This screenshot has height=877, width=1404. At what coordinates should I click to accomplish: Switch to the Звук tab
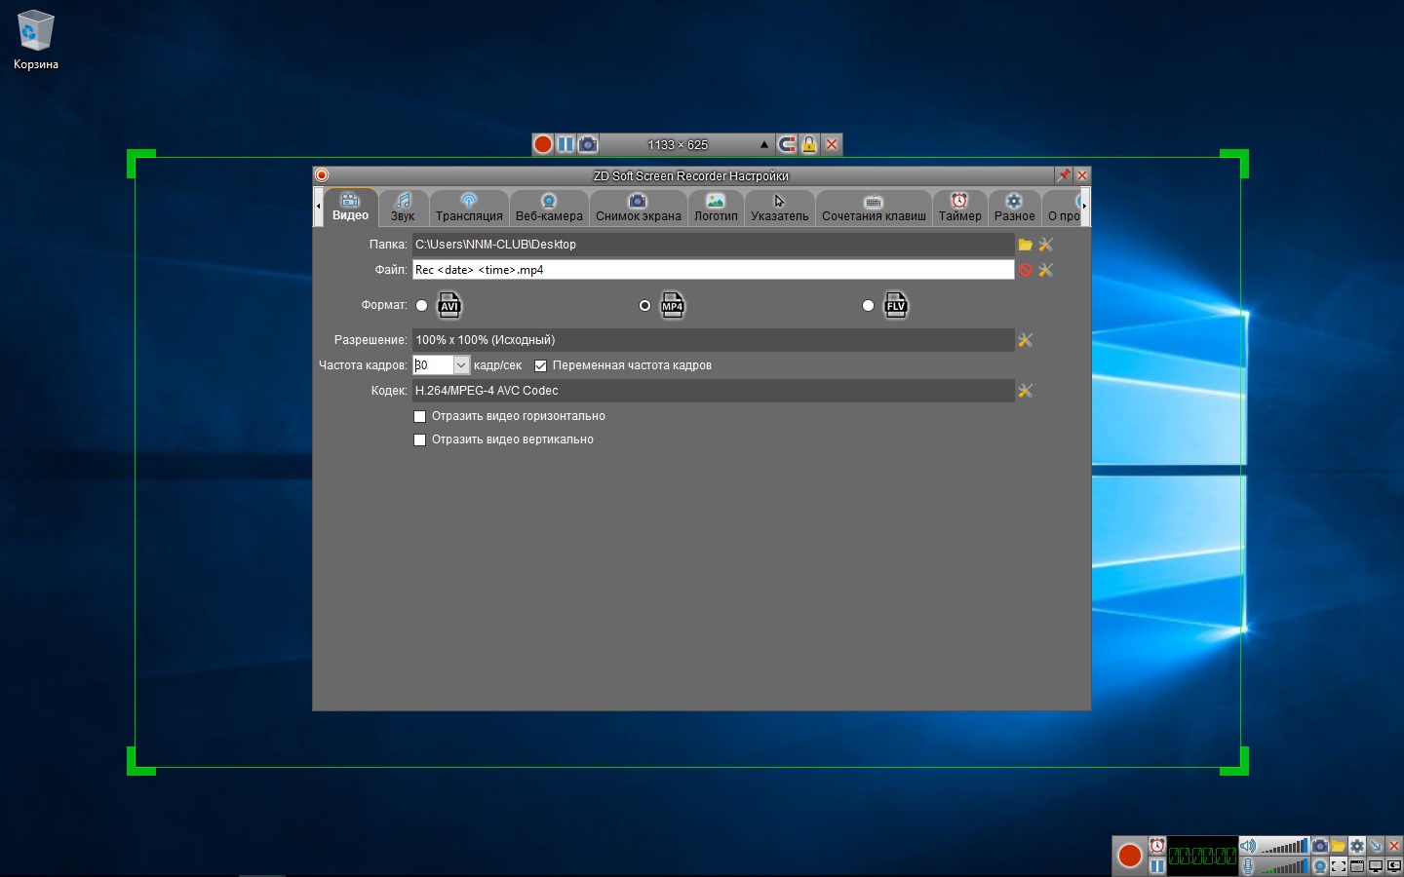[x=403, y=208]
